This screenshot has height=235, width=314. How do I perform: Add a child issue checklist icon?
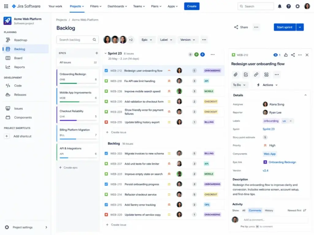[x=246, y=75]
